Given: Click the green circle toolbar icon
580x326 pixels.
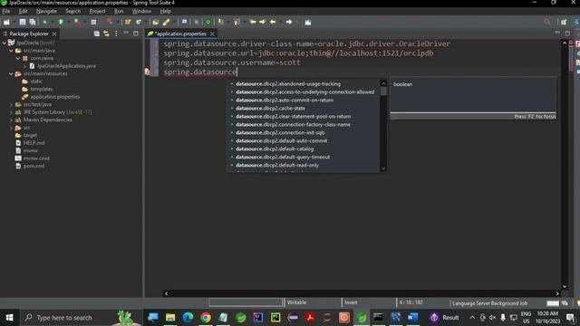Looking at the screenshot, I should pos(208,22).
